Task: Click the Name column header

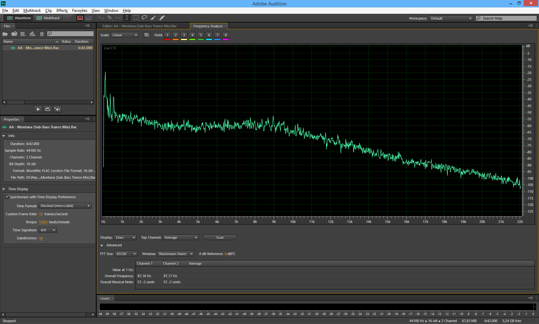Action: 31,41
